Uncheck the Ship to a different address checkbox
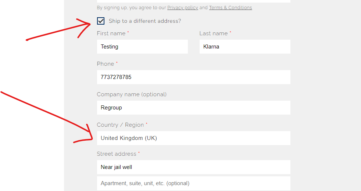This screenshot has height=191, width=361. coord(101,21)
